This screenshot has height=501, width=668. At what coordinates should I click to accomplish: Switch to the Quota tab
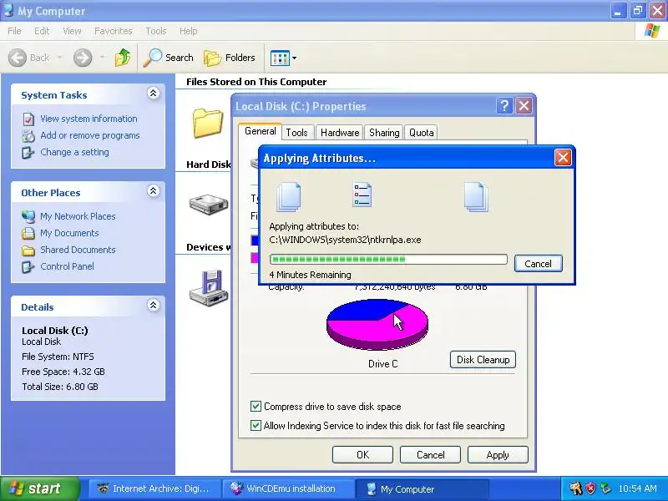422,133
